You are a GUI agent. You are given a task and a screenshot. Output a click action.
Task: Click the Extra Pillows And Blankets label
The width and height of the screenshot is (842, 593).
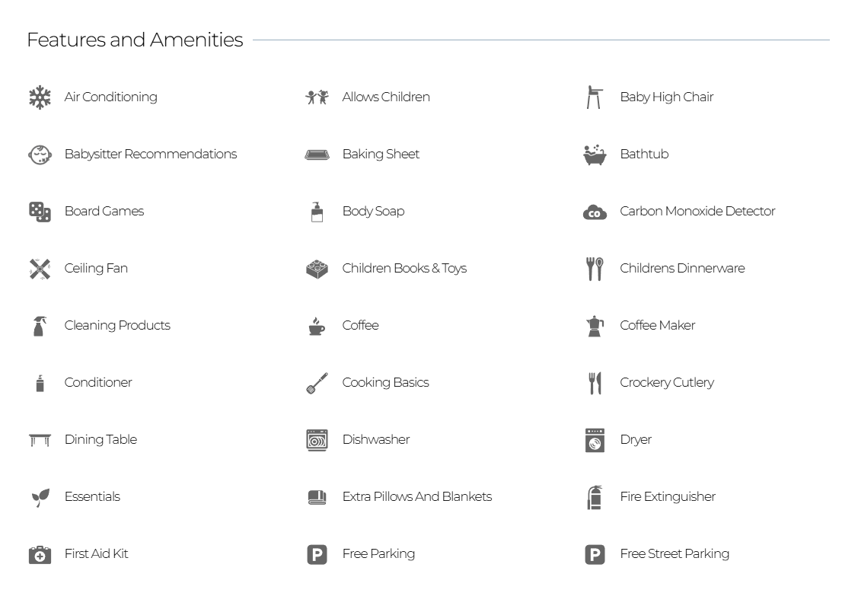click(x=416, y=496)
